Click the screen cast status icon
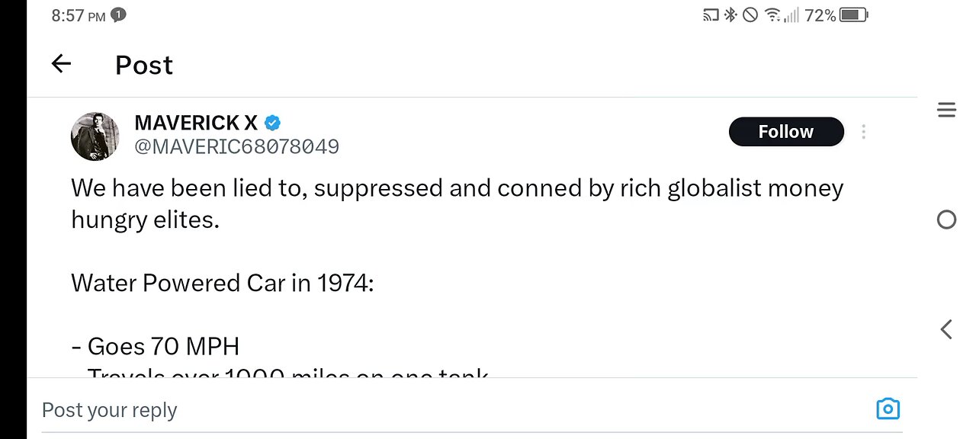 tap(711, 15)
